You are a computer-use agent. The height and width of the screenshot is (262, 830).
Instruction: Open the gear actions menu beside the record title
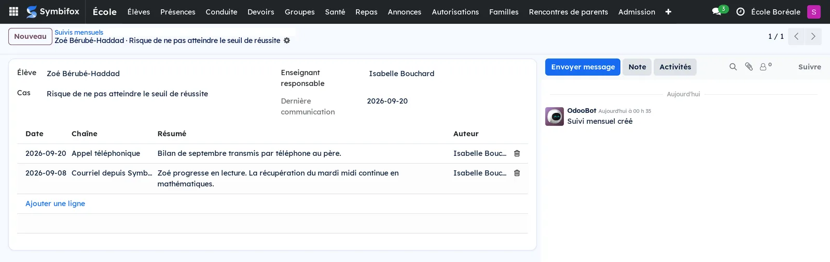(x=287, y=40)
